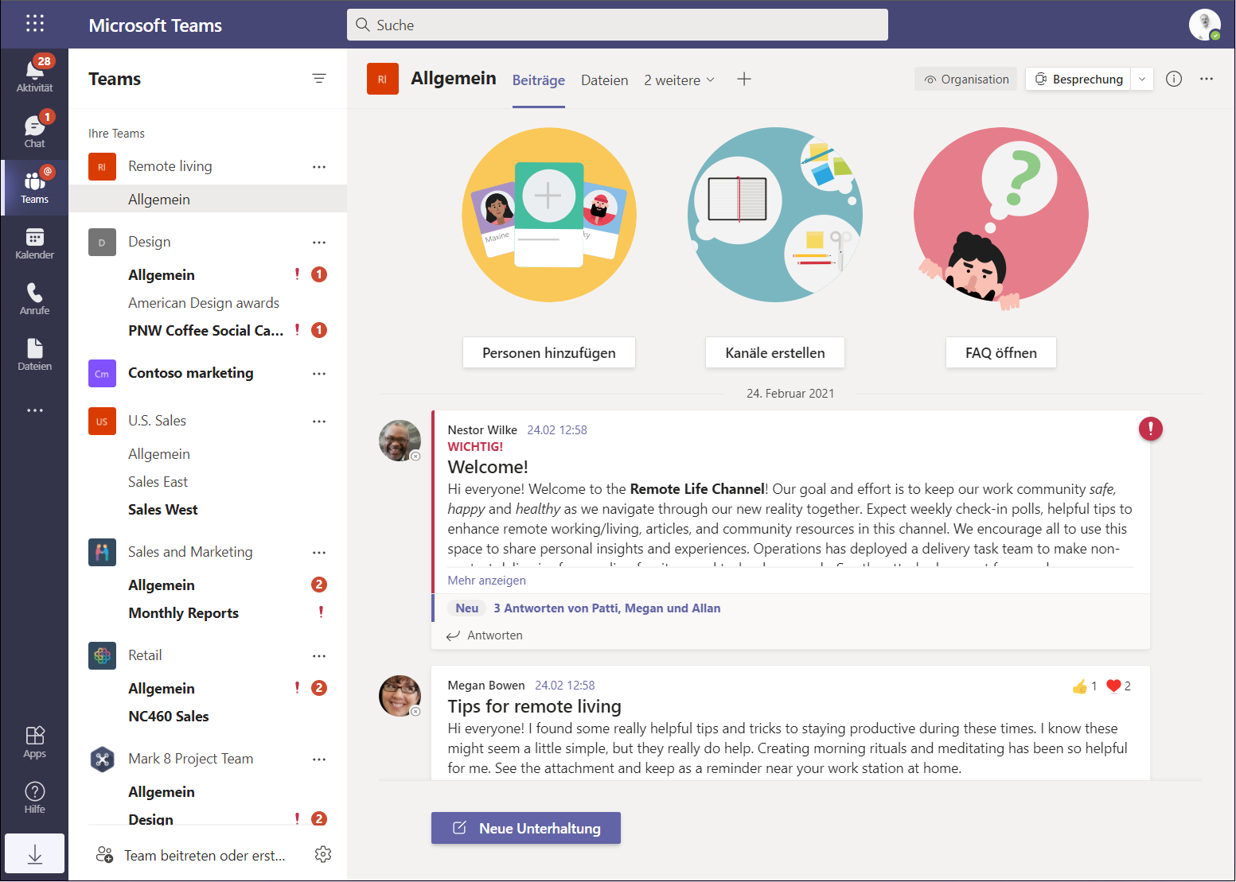Click Team beitreten oder erstellen
Image resolution: width=1236 pixels, height=882 pixels.
point(191,855)
